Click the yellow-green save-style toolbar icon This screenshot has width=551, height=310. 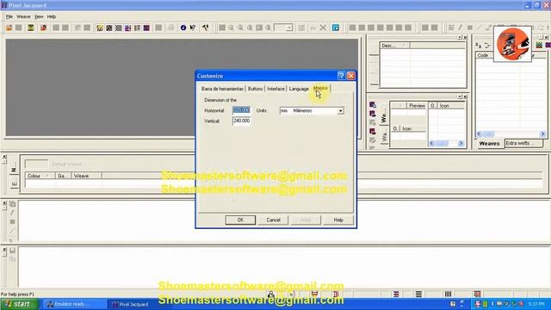click(31, 28)
